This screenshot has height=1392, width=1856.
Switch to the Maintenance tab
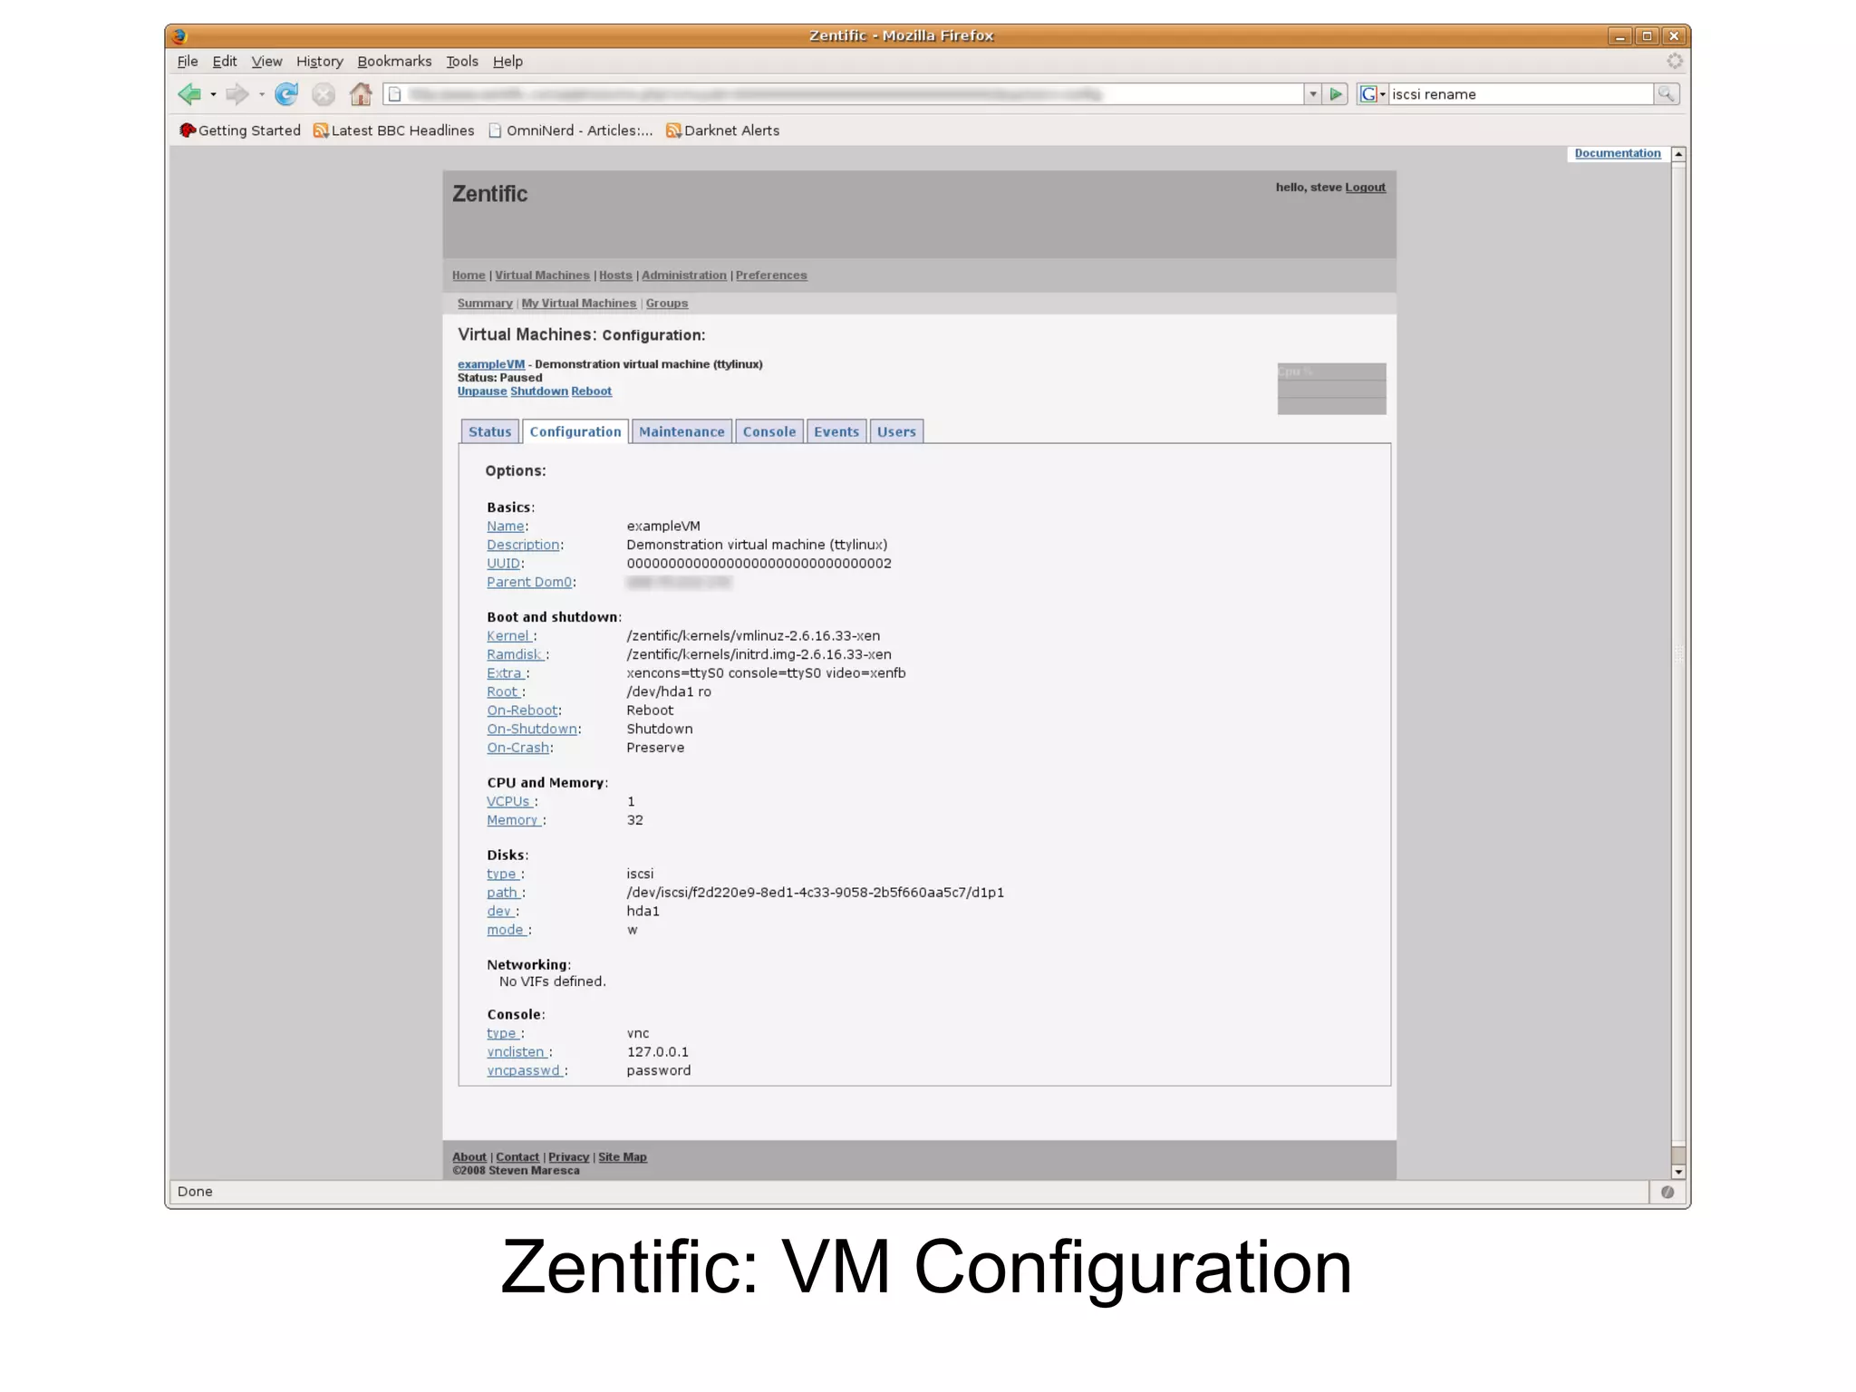(x=681, y=431)
